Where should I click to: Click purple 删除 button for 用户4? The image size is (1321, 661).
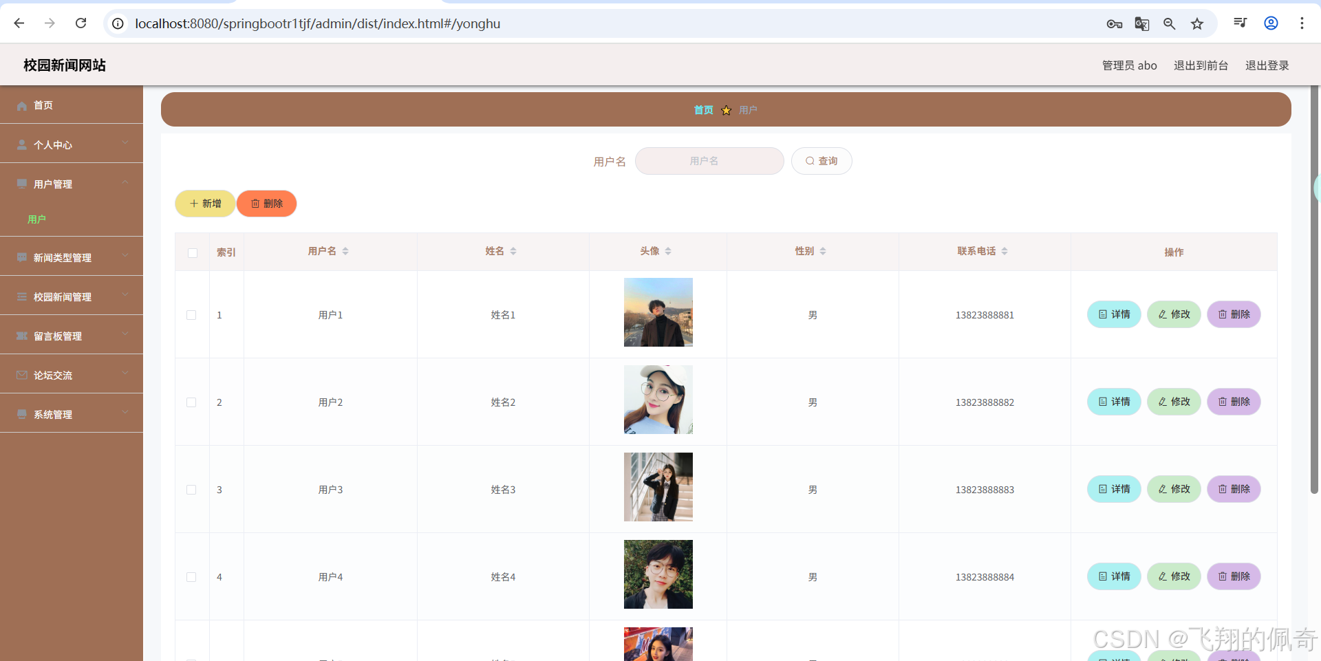coord(1234,576)
